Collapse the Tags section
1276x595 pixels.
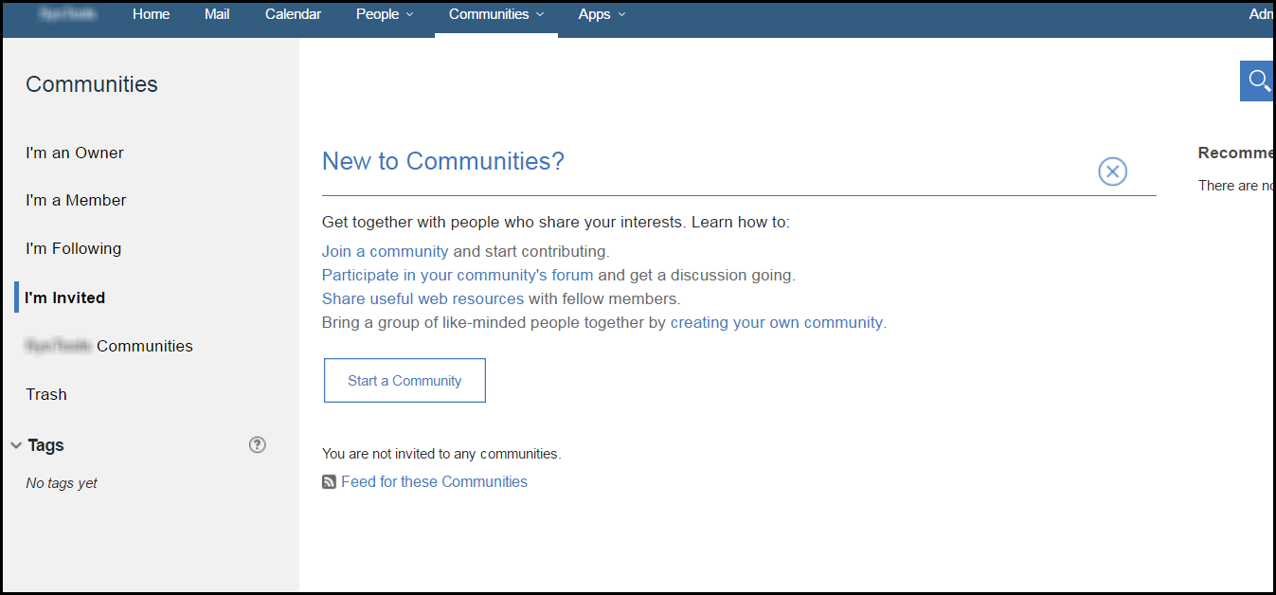point(15,444)
